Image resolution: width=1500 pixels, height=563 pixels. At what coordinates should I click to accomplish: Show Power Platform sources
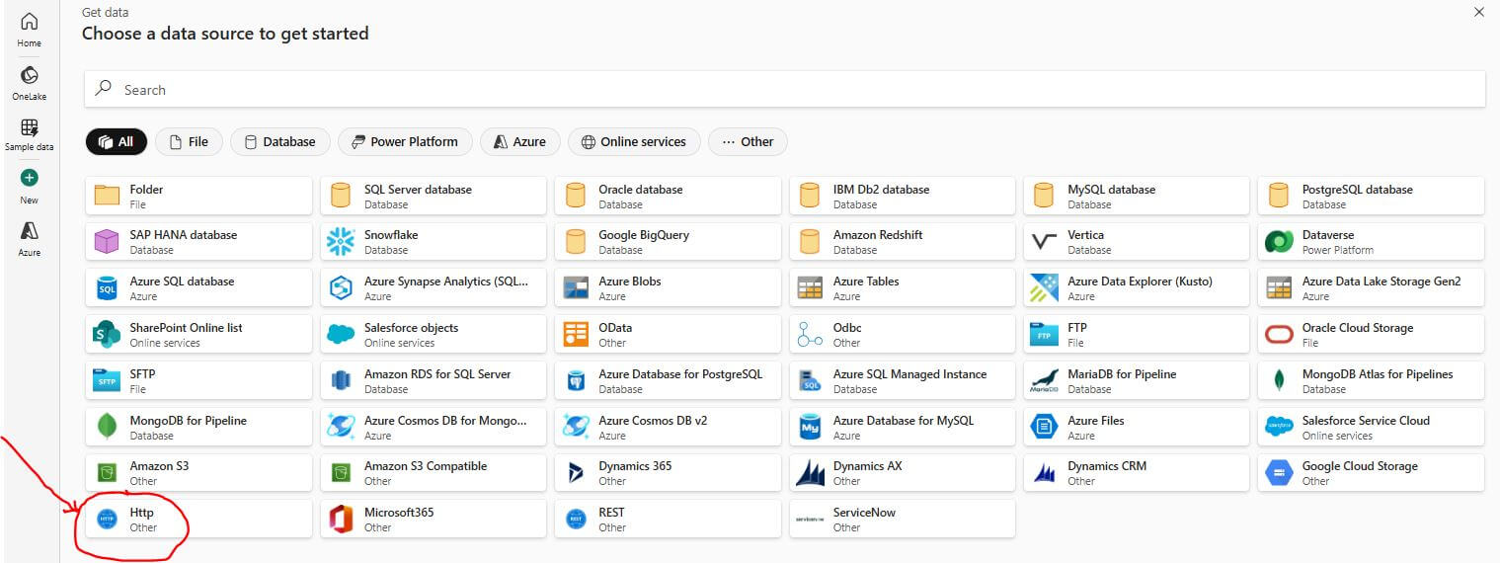pos(405,141)
